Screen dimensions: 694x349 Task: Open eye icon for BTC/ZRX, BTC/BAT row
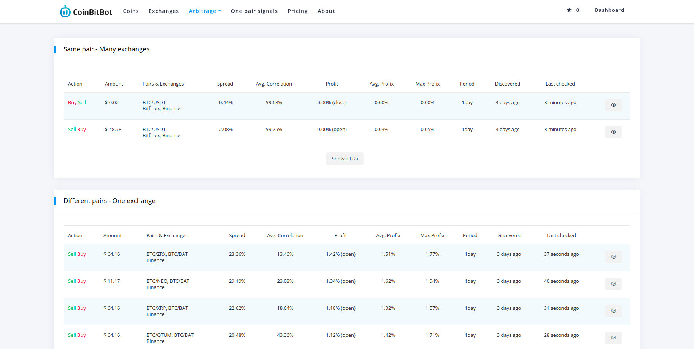(x=613, y=257)
